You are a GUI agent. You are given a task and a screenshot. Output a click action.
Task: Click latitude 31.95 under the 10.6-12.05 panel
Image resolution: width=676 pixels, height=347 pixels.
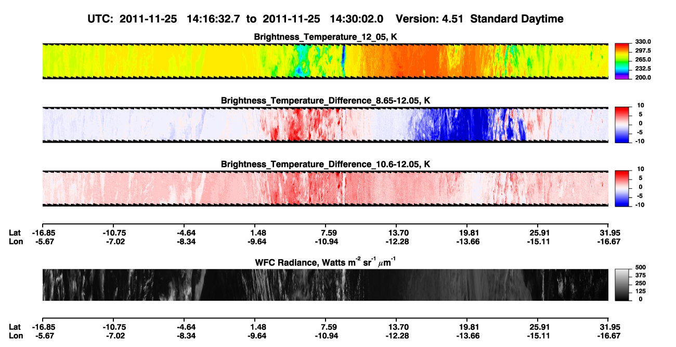point(609,233)
